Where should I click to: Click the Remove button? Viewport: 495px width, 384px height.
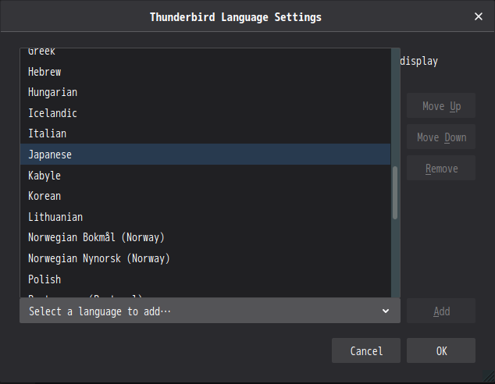(441, 168)
